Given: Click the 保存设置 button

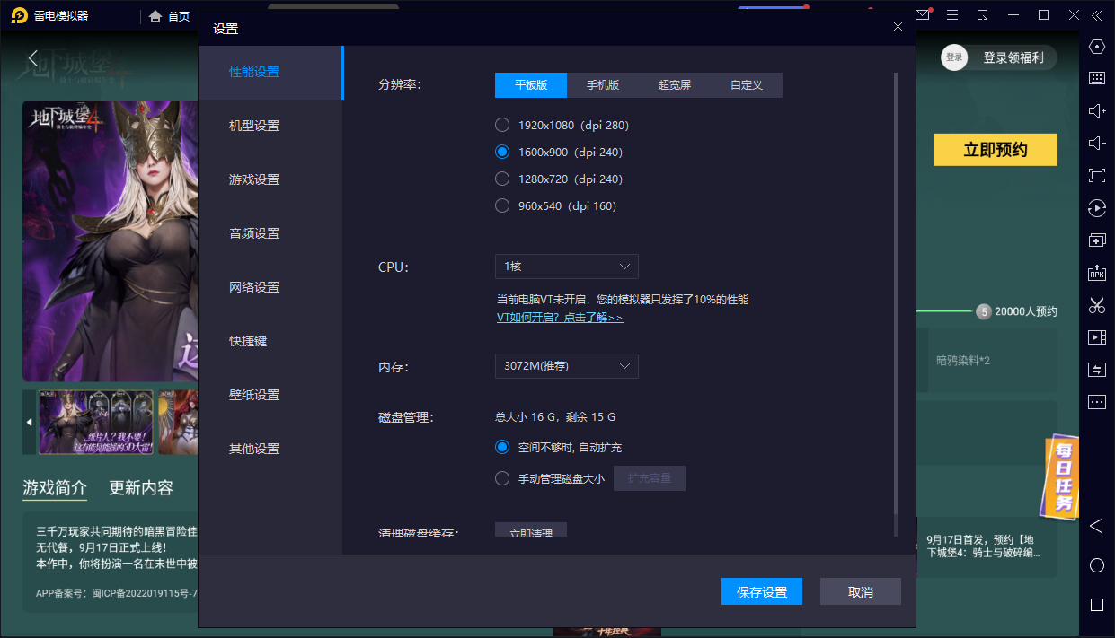Looking at the screenshot, I should [x=762, y=592].
